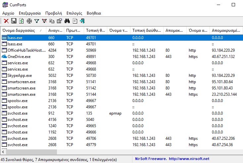Sort by the Τοπική διεύθυ... column header
Viewport: 243px width, 163px height.
pos(147,30)
